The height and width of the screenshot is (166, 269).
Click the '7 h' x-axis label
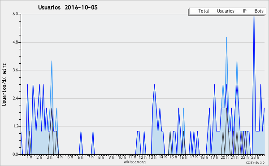91,157
